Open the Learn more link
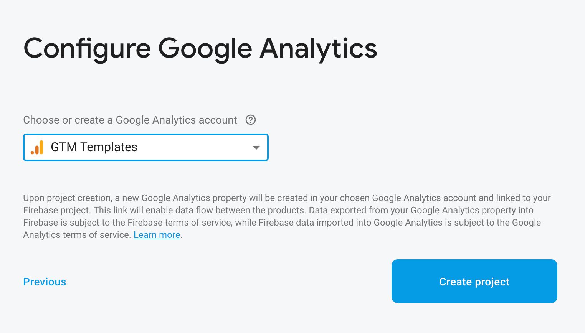The height and width of the screenshot is (333, 585). 157,235
